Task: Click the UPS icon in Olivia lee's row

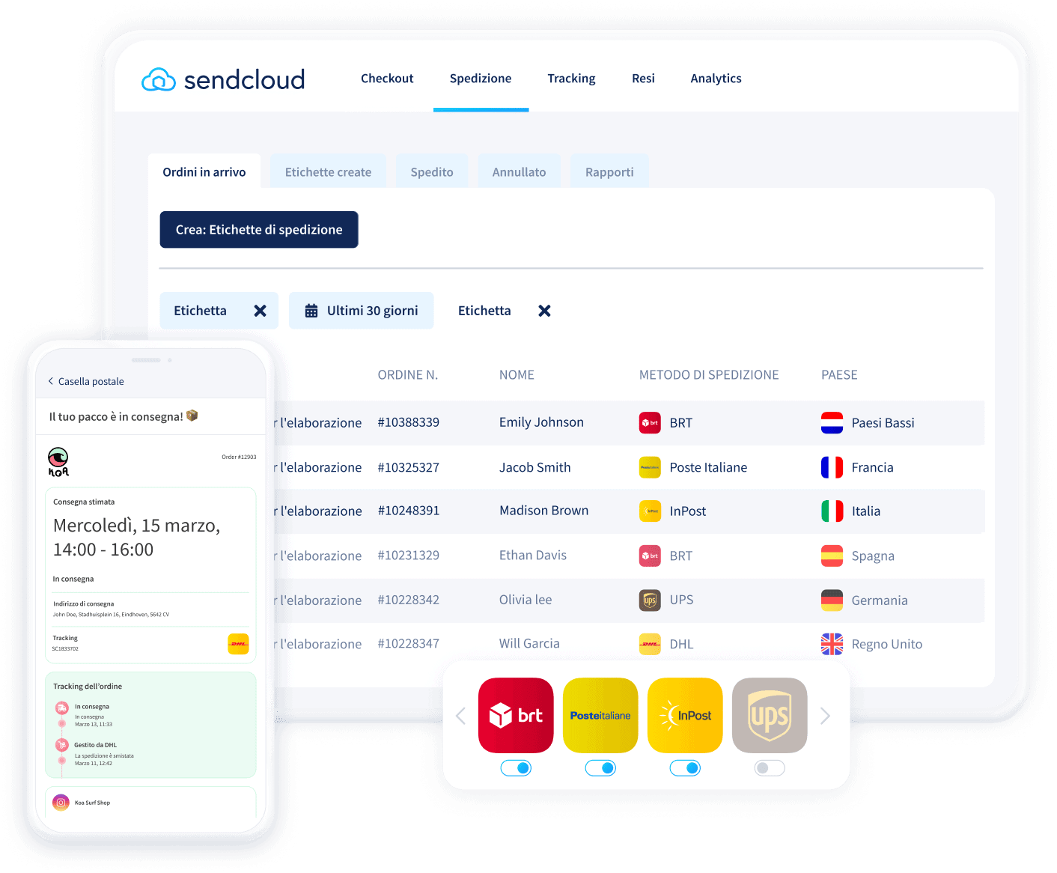Action: pyautogui.click(x=650, y=600)
